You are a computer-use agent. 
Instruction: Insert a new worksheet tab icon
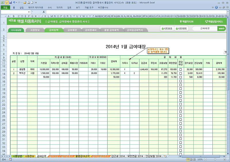[x=165, y=156]
